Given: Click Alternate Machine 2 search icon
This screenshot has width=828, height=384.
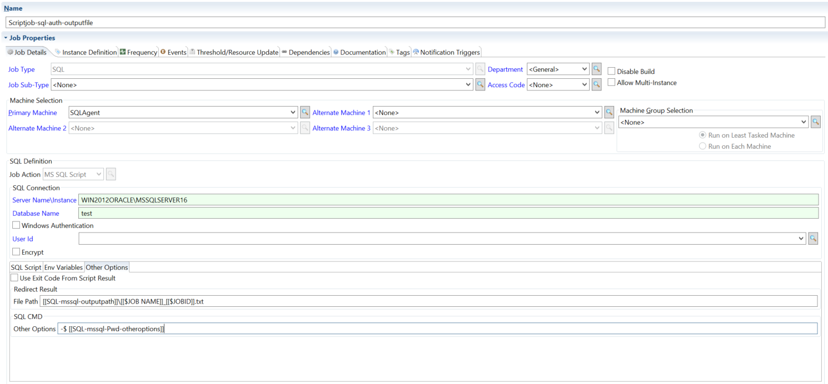Looking at the screenshot, I should [x=305, y=128].
